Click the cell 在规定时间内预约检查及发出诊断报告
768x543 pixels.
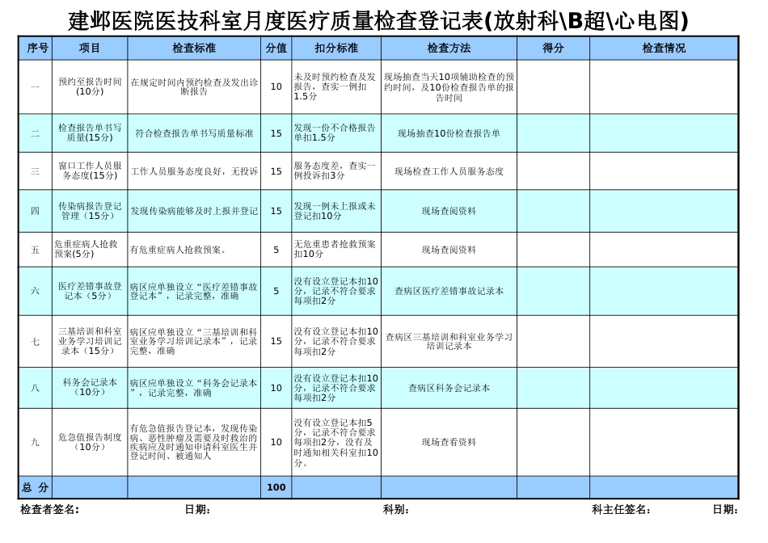click(194, 86)
